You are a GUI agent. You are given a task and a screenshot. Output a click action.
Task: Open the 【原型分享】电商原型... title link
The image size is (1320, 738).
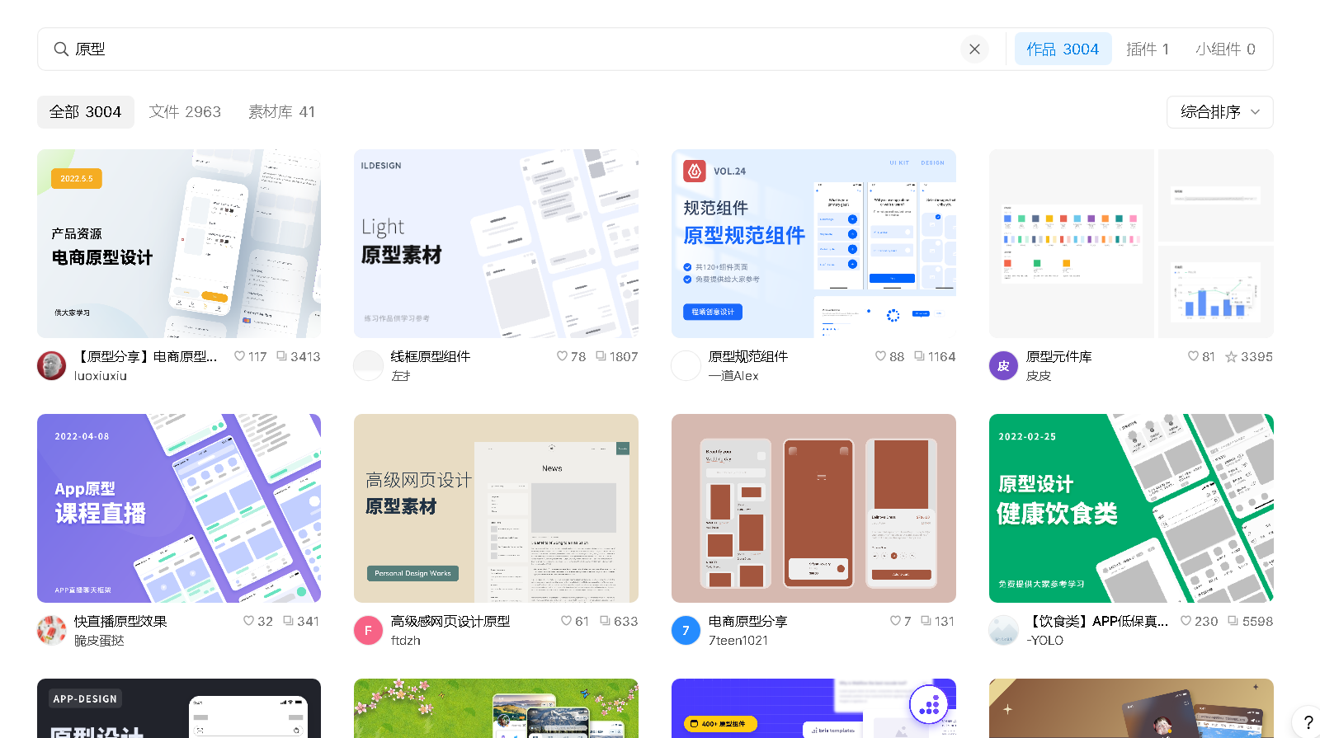click(146, 356)
